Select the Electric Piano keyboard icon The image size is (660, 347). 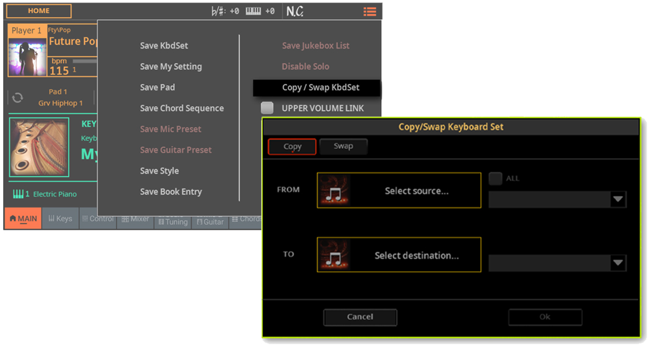[x=18, y=194]
